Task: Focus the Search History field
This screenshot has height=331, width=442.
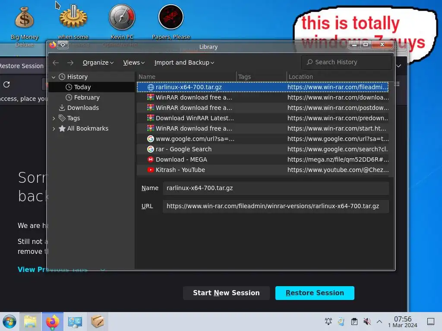Action: tap(347, 62)
